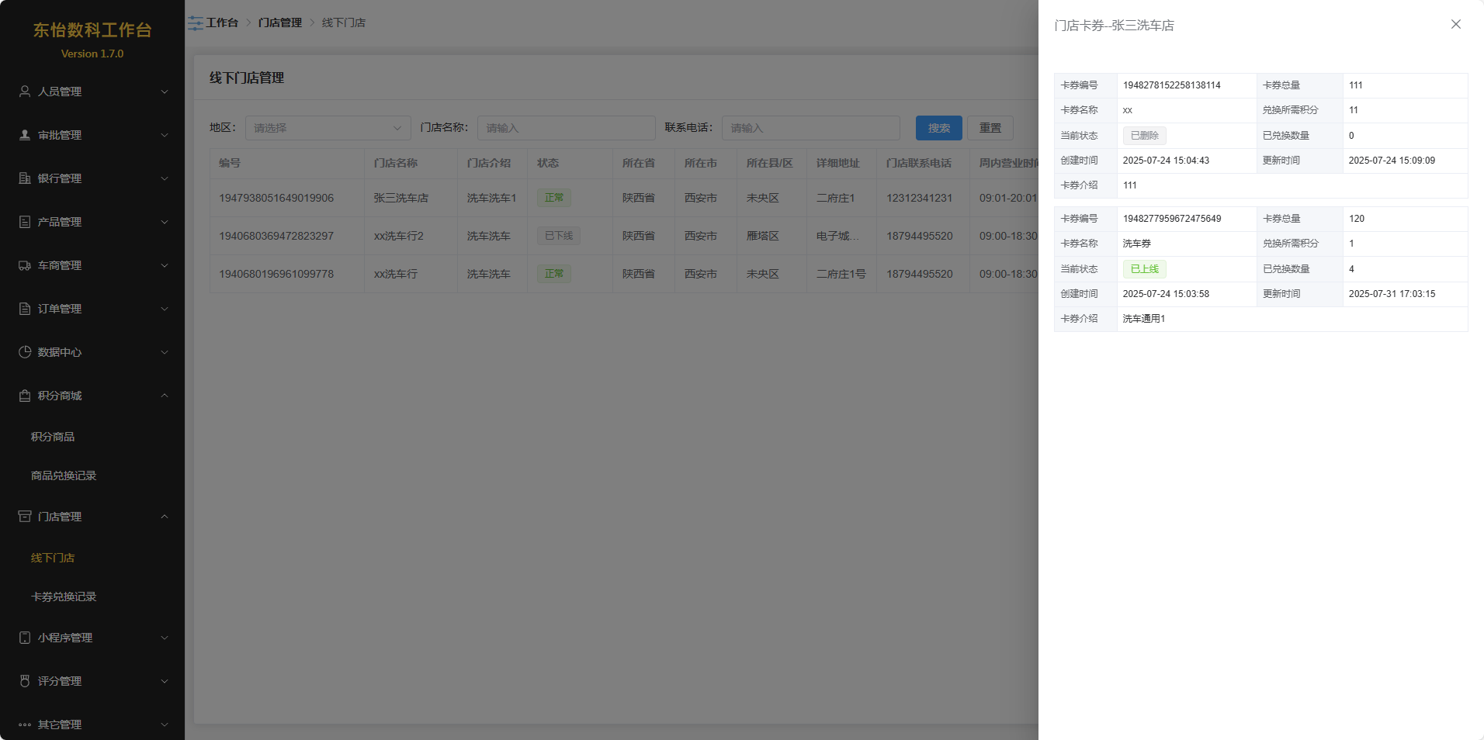Open the 地区 region dropdown

coord(328,128)
